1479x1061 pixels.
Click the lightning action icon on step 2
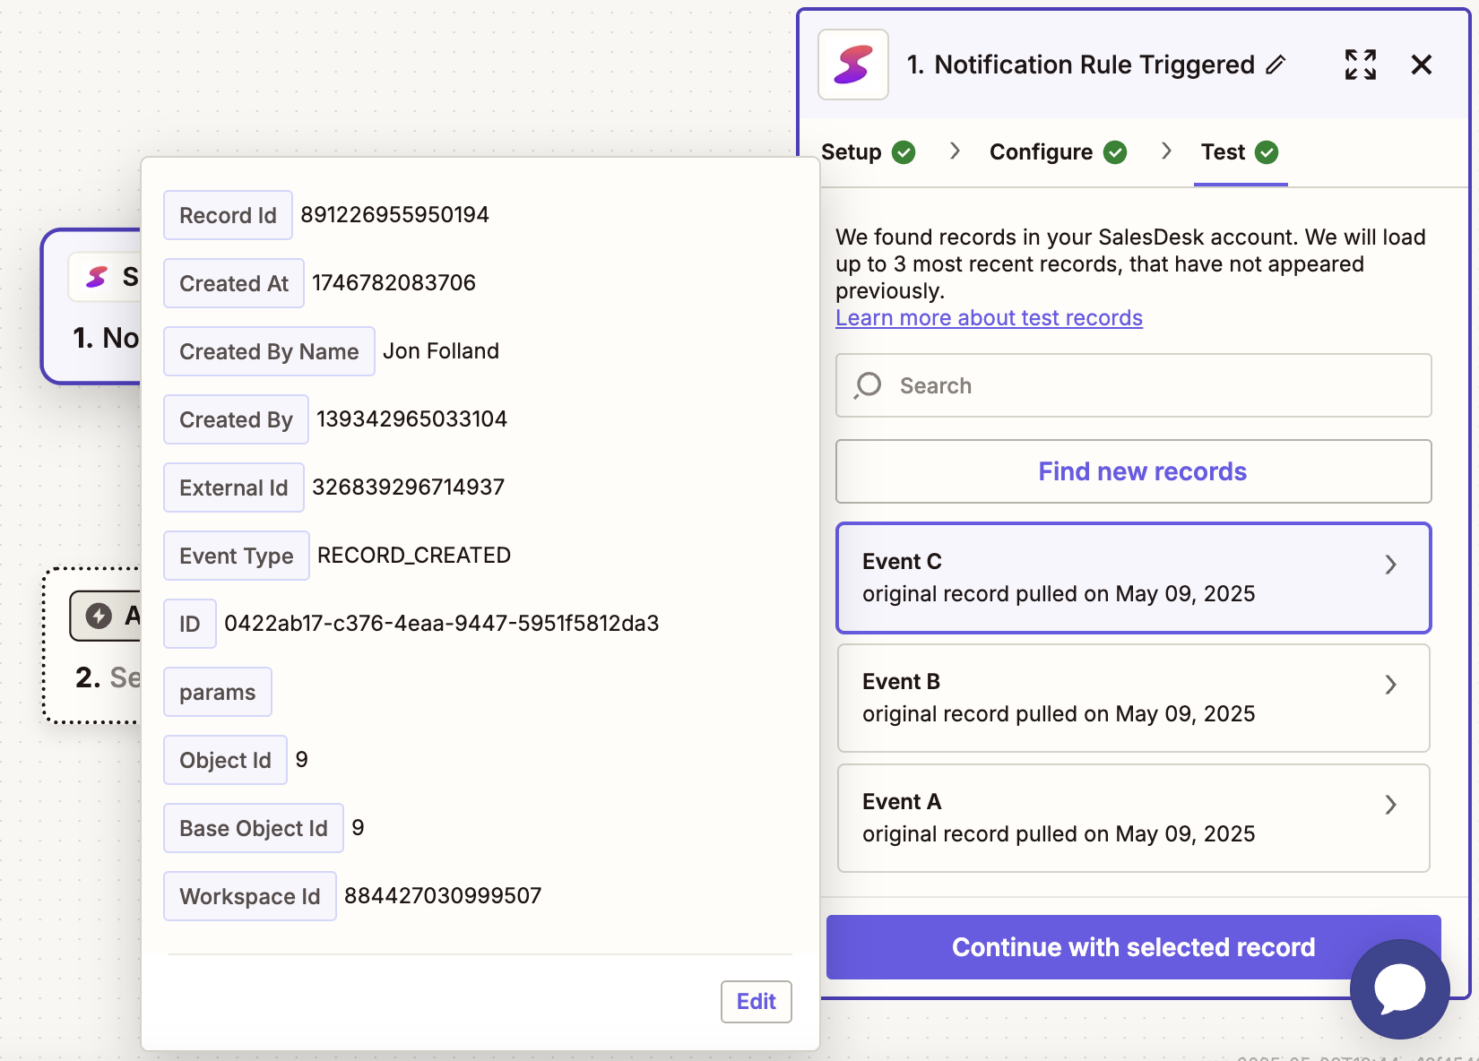click(99, 616)
